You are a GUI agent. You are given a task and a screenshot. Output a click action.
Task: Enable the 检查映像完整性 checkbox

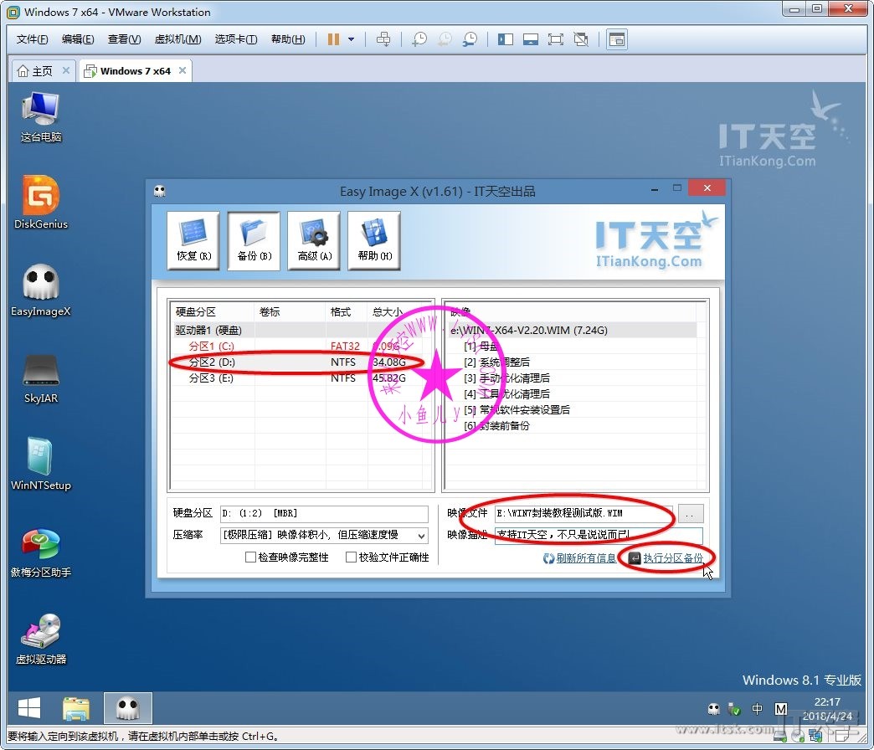coord(250,557)
